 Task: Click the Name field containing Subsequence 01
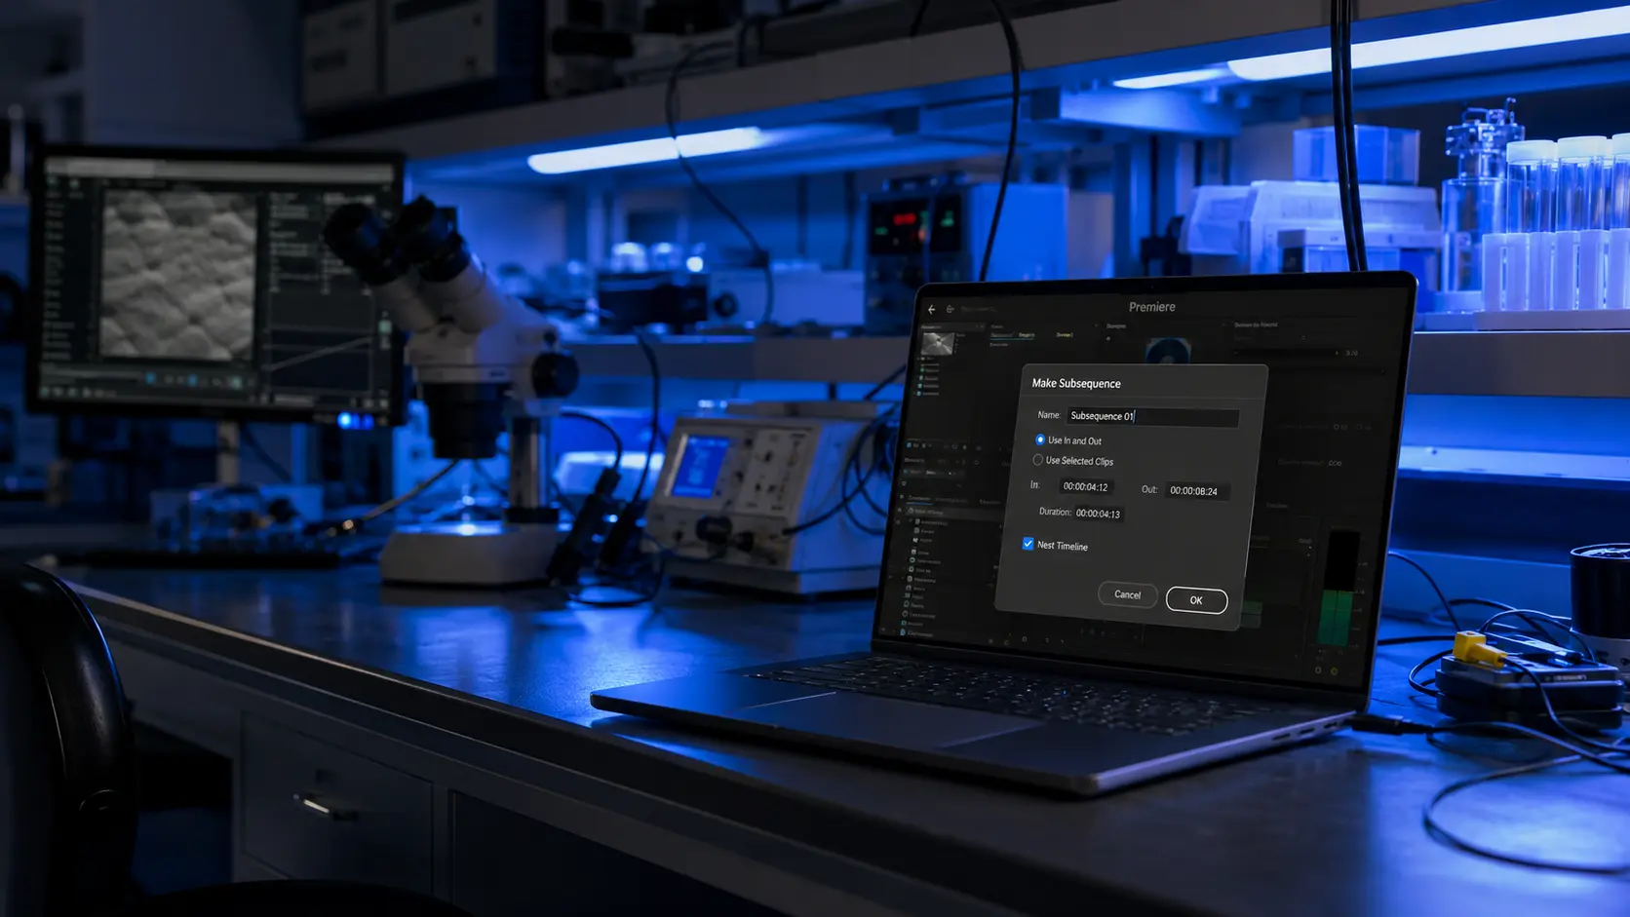(x=1152, y=417)
